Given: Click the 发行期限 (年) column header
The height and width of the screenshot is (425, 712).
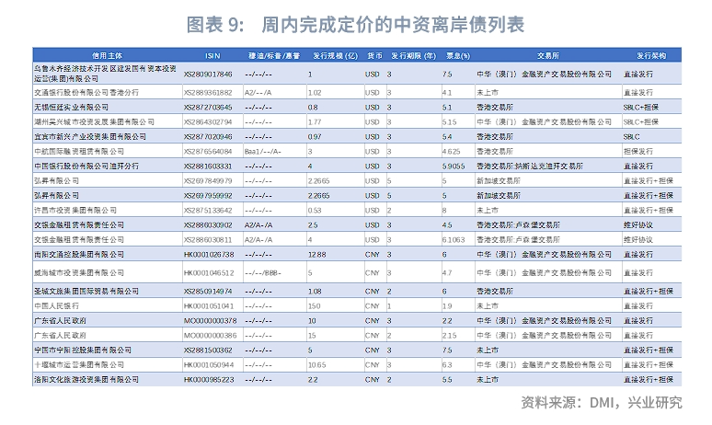Looking at the screenshot, I should pyautogui.click(x=414, y=56).
